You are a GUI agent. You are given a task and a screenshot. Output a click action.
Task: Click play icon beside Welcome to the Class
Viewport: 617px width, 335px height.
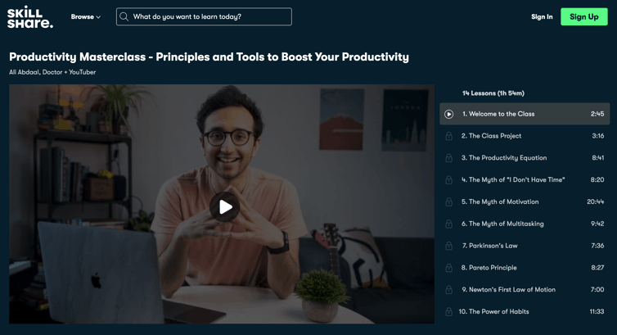[448, 114]
